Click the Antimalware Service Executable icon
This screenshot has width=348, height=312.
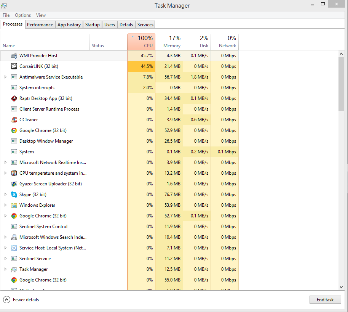pos(14,77)
